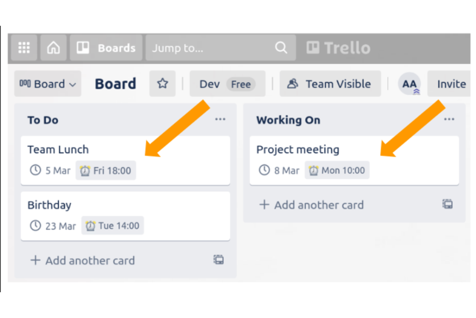476x318 pixels.
Task: Click the Team Visible visibility icon
Action: [293, 83]
